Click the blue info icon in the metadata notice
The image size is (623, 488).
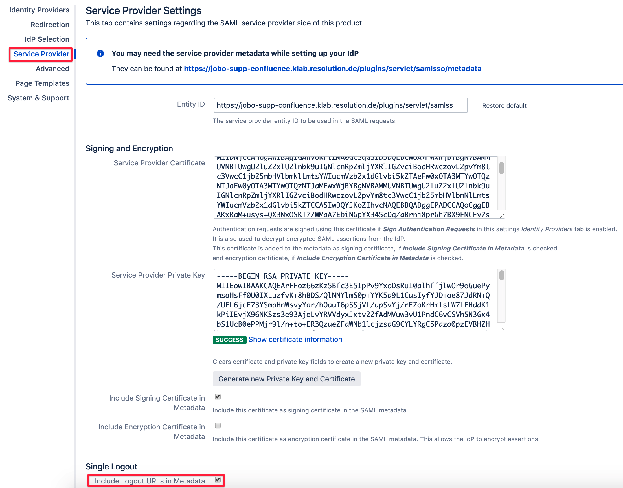(x=100, y=53)
